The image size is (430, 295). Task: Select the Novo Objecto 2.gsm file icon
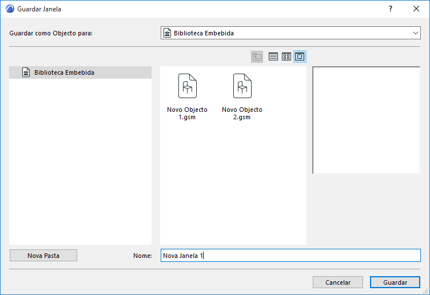242,86
